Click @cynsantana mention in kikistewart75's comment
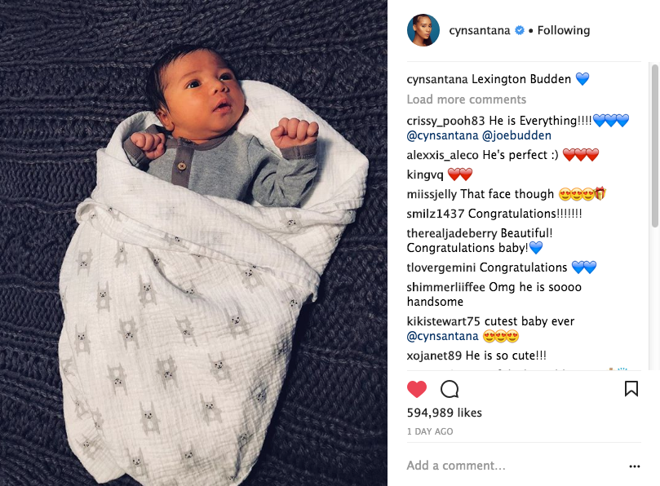 442,336
